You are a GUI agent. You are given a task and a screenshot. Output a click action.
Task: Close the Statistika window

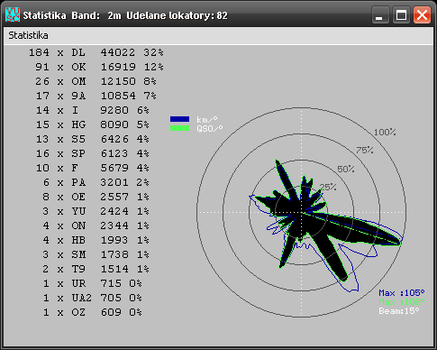(x=422, y=15)
